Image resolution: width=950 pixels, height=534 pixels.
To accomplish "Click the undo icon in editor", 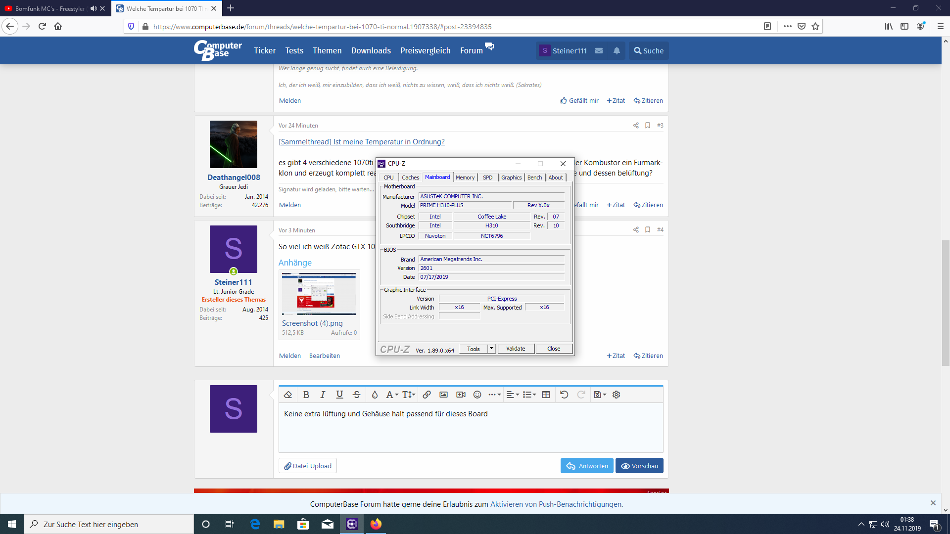I will [x=564, y=395].
